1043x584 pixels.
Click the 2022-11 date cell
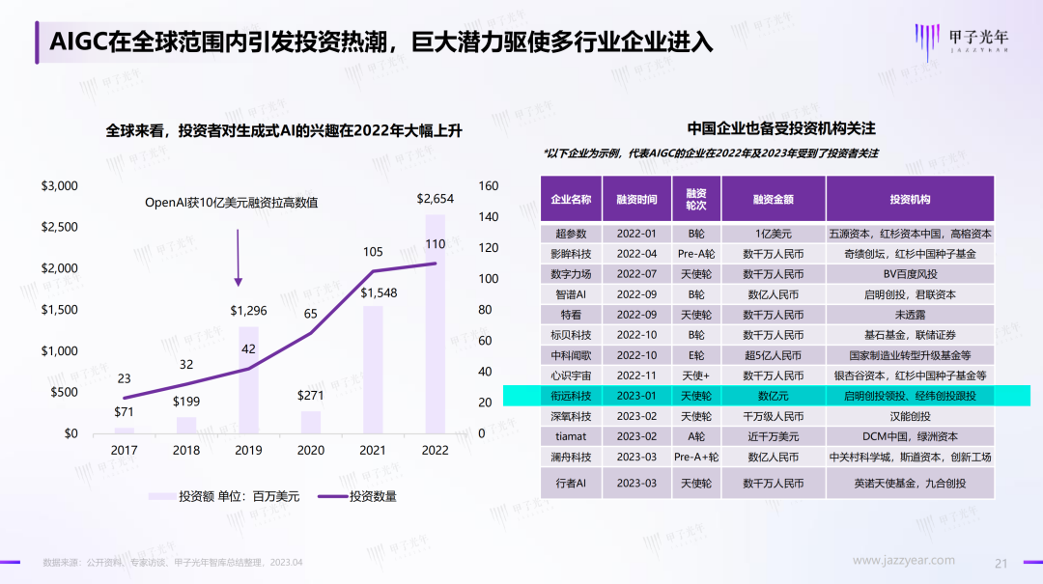click(x=636, y=375)
